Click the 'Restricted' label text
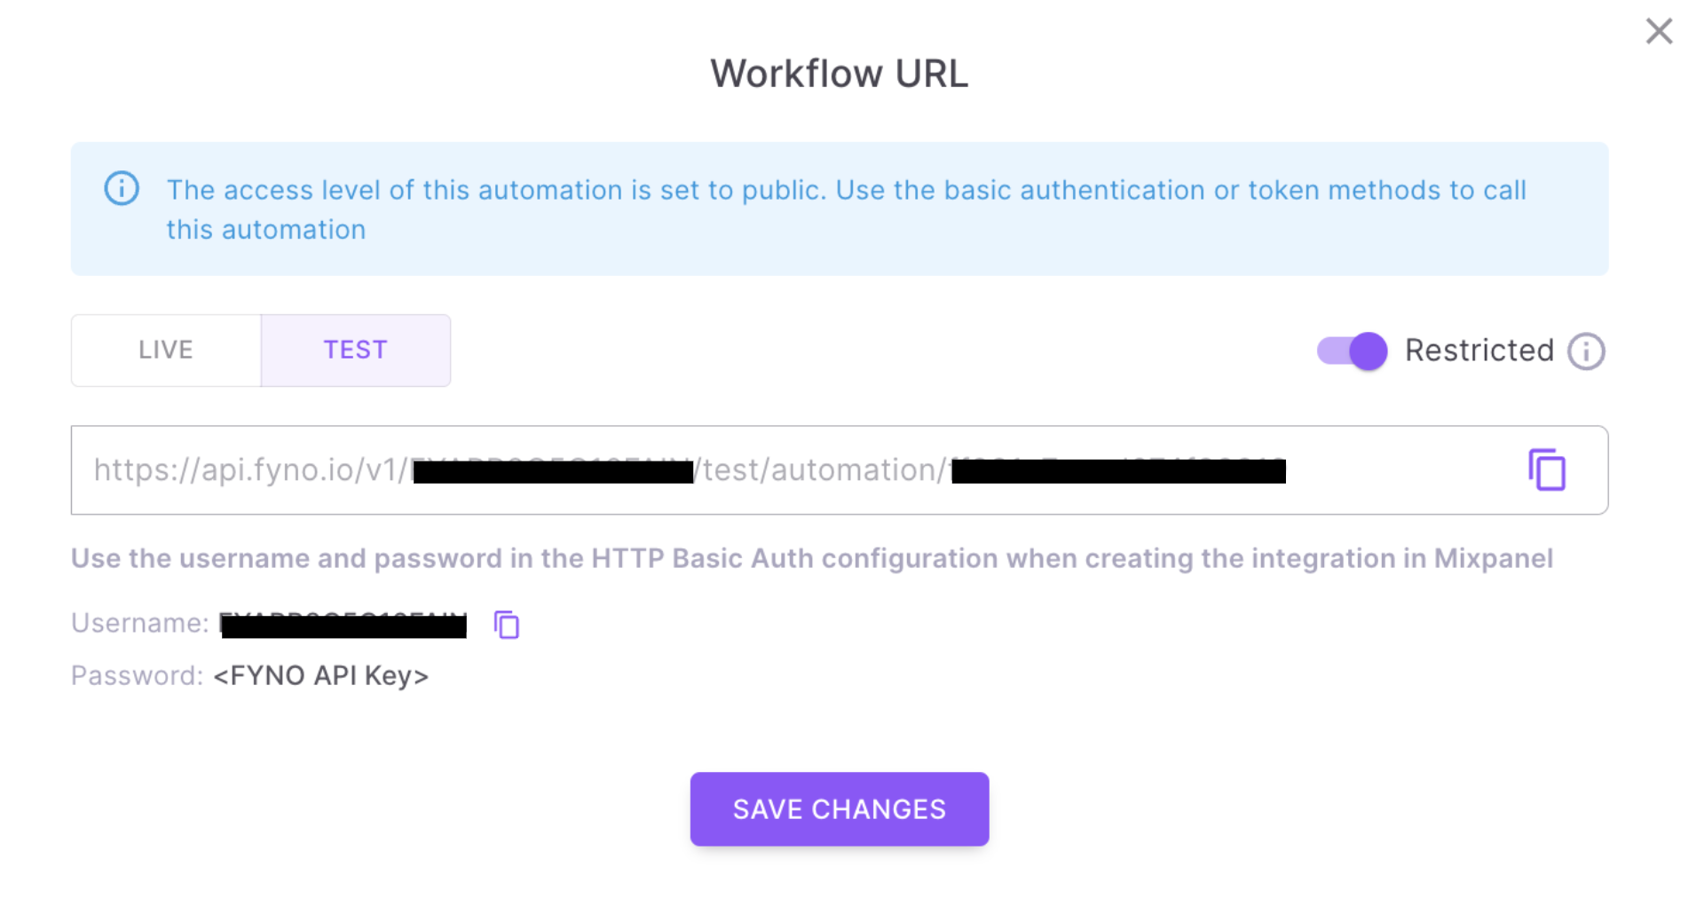This screenshot has width=1704, height=898. pyautogui.click(x=1479, y=351)
